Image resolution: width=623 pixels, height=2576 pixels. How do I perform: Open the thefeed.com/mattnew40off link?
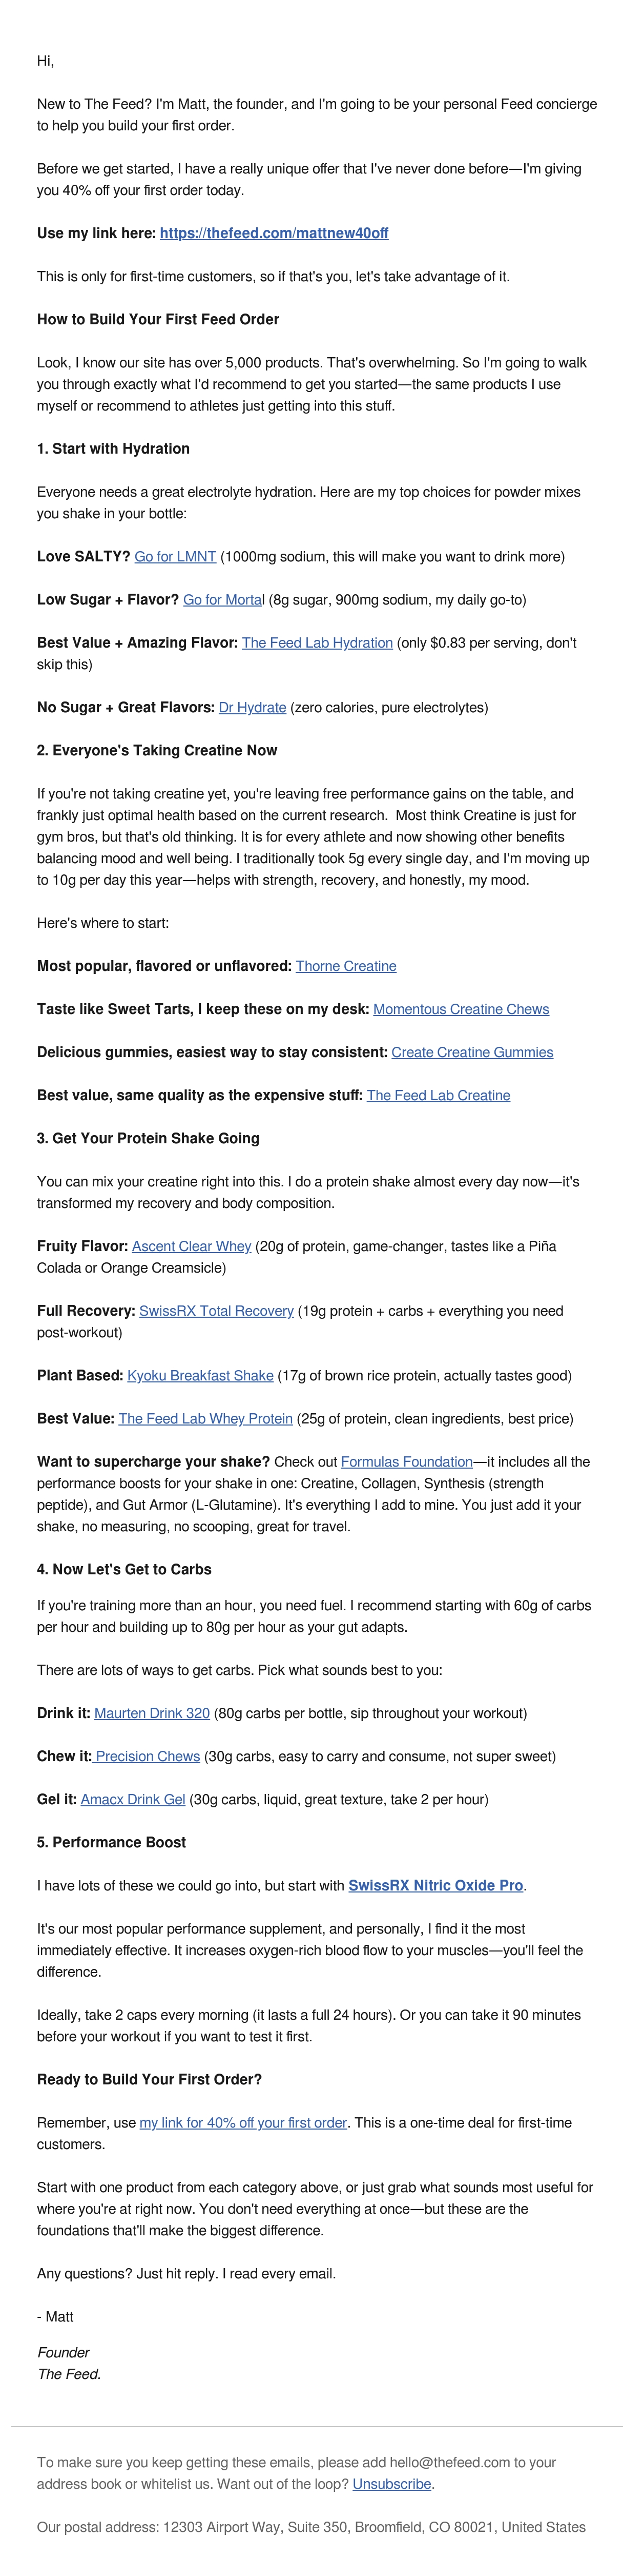pos(274,233)
